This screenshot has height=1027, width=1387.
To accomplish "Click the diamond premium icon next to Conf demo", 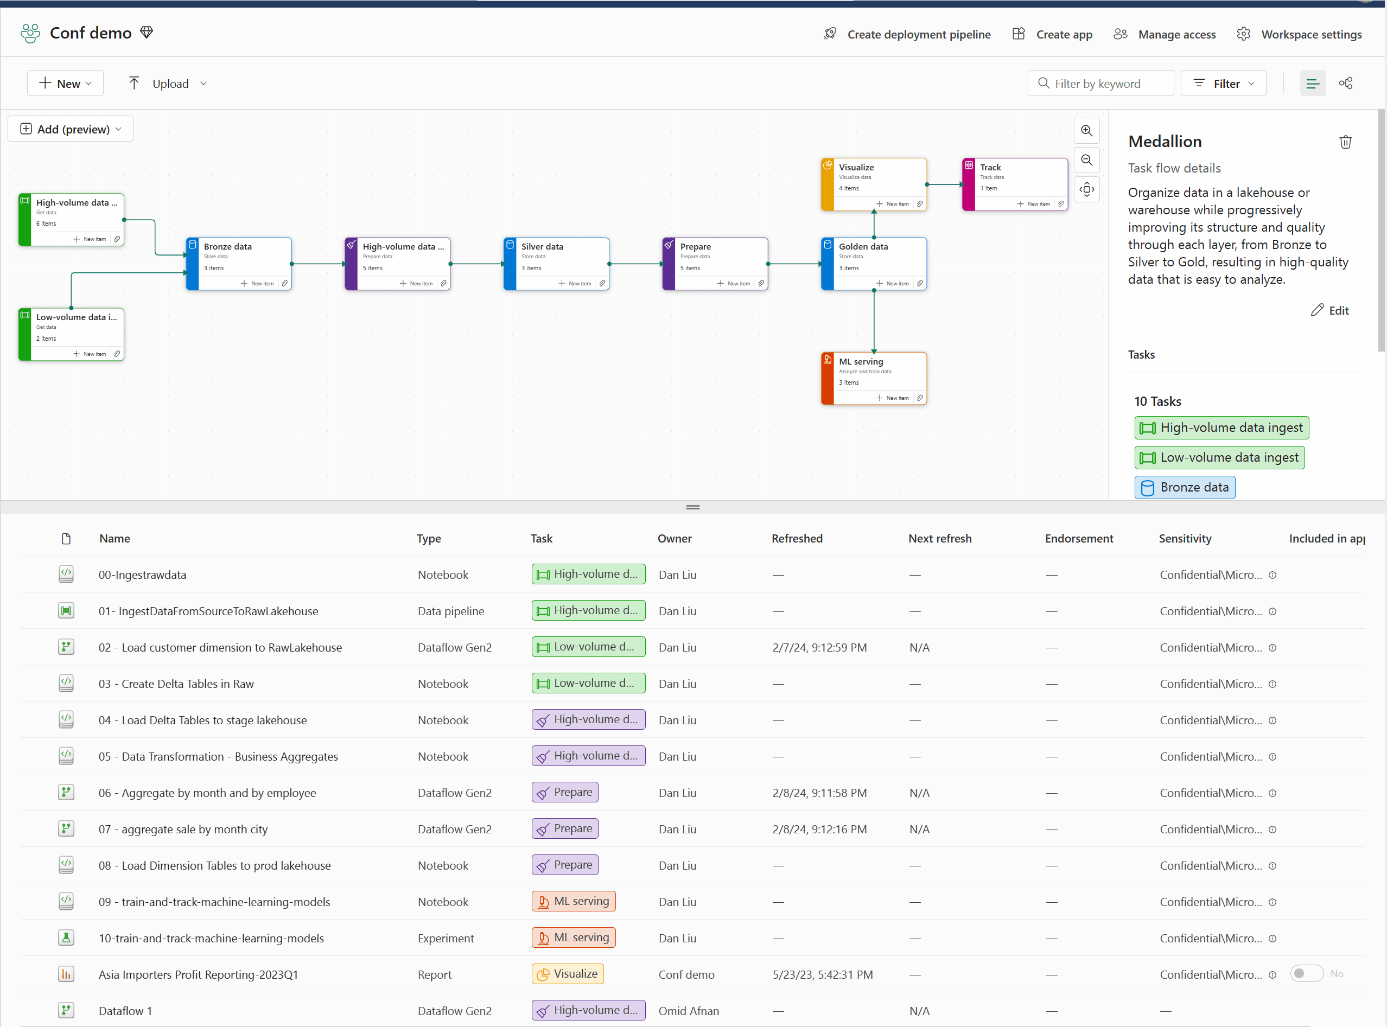I will (147, 33).
